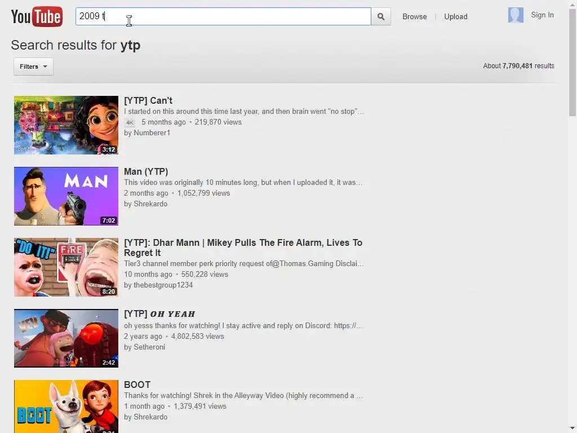Visit Shrekardo channel under Man (YTP)
This screenshot has height=433, width=577.
click(x=150, y=204)
